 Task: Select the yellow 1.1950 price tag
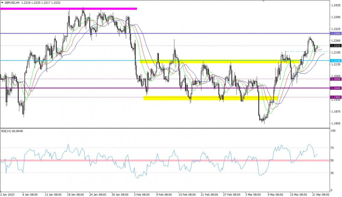335,97
